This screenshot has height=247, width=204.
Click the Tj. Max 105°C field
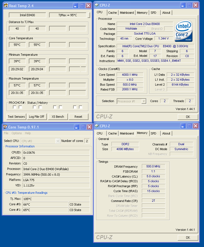(x=56, y=199)
